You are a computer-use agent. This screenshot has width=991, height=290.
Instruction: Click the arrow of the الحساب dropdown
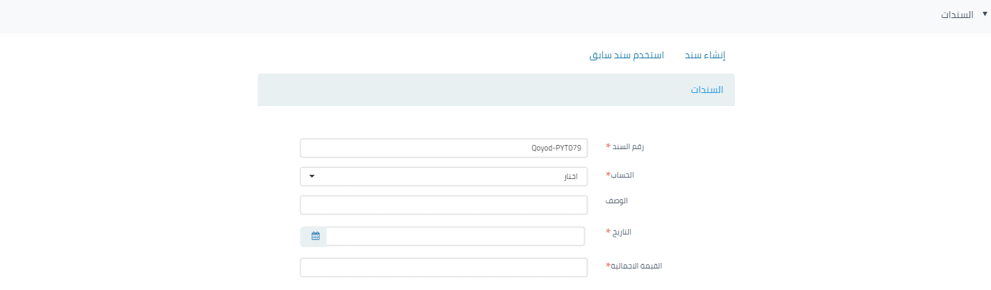(312, 176)
